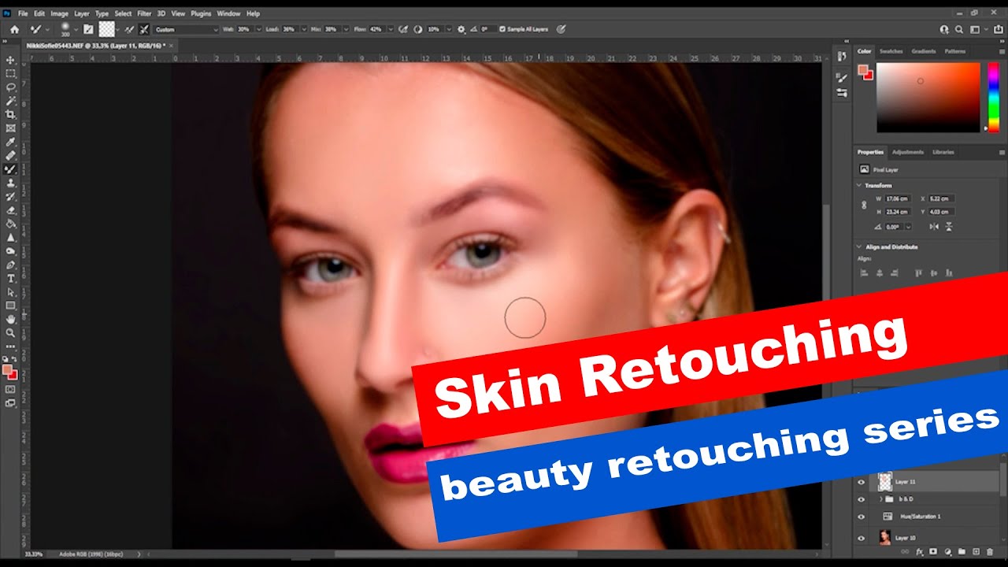The image size is (1008, 567).
Task: Select the History Brush tool
Action: tap(11, 196)
